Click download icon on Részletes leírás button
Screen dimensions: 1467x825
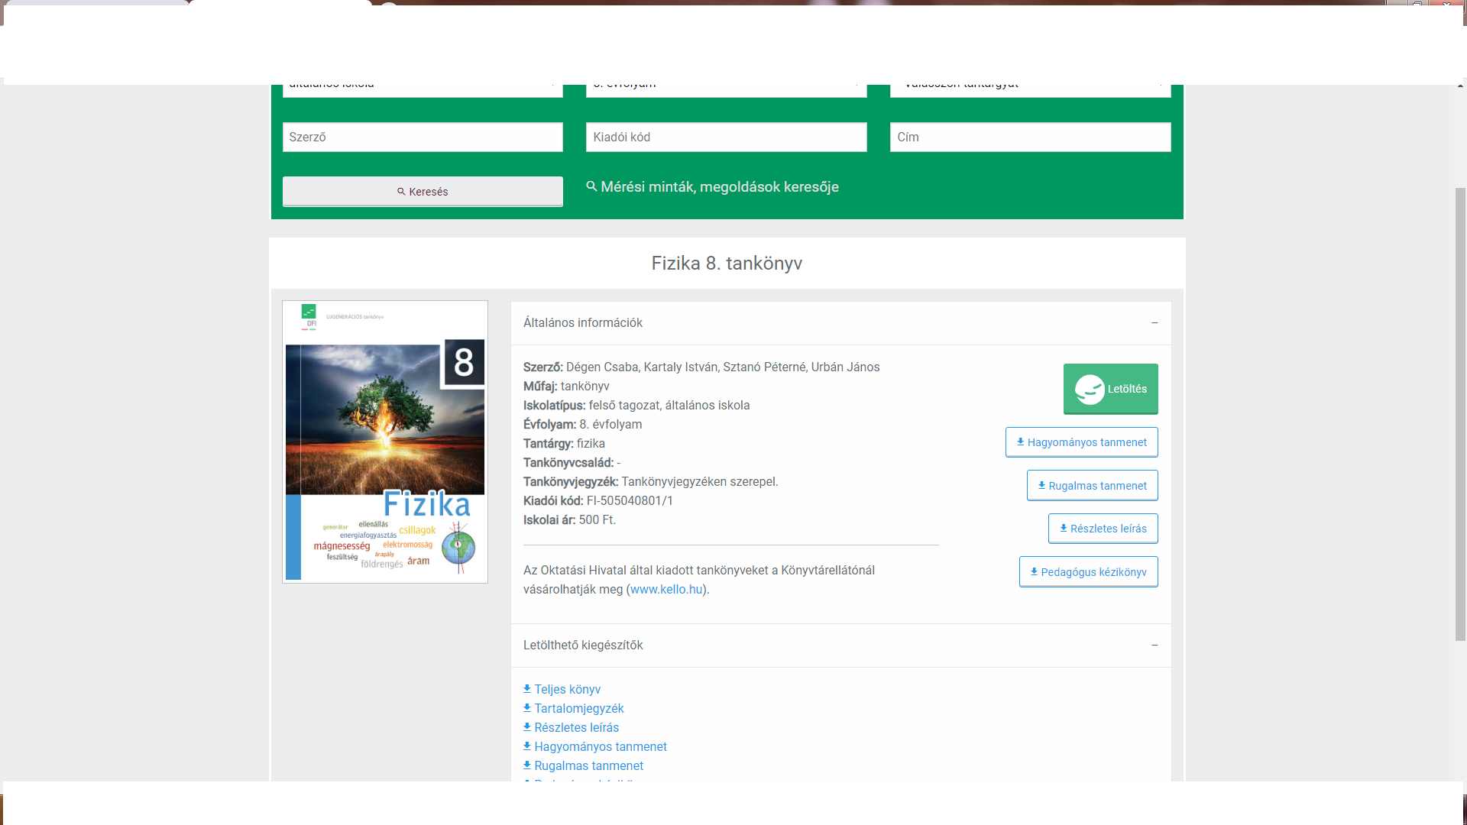pyautogui.click(x=1063, y=528)
